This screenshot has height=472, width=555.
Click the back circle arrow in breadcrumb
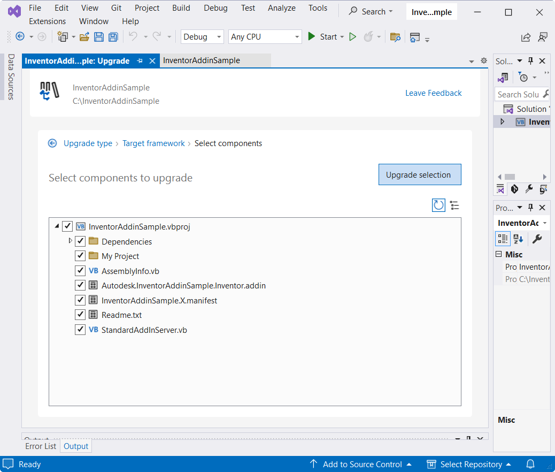[x=52, y=143]
